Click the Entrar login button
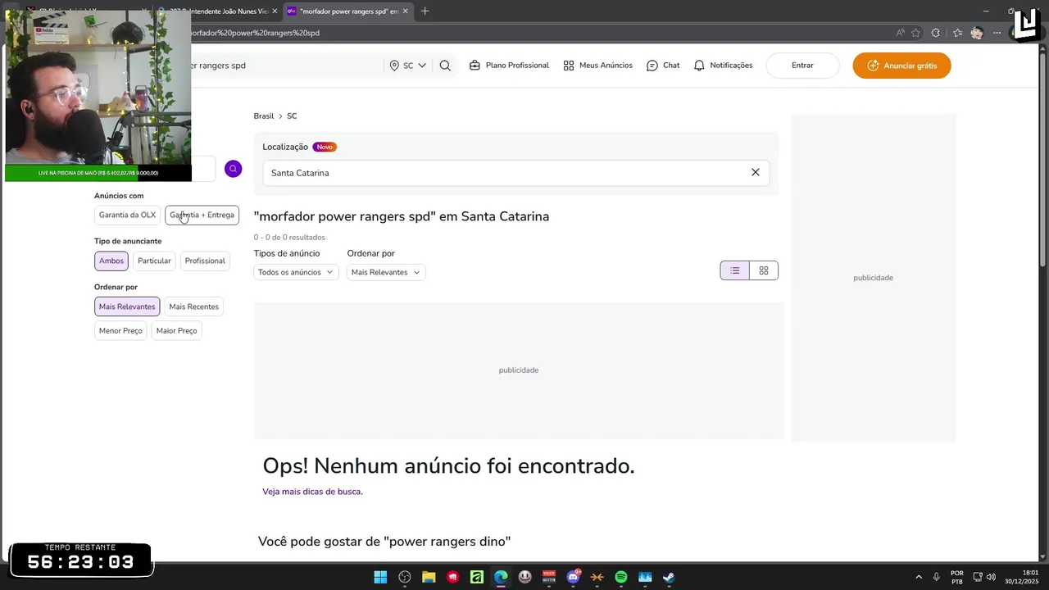 pyautogui.click(x=802, y=66)
